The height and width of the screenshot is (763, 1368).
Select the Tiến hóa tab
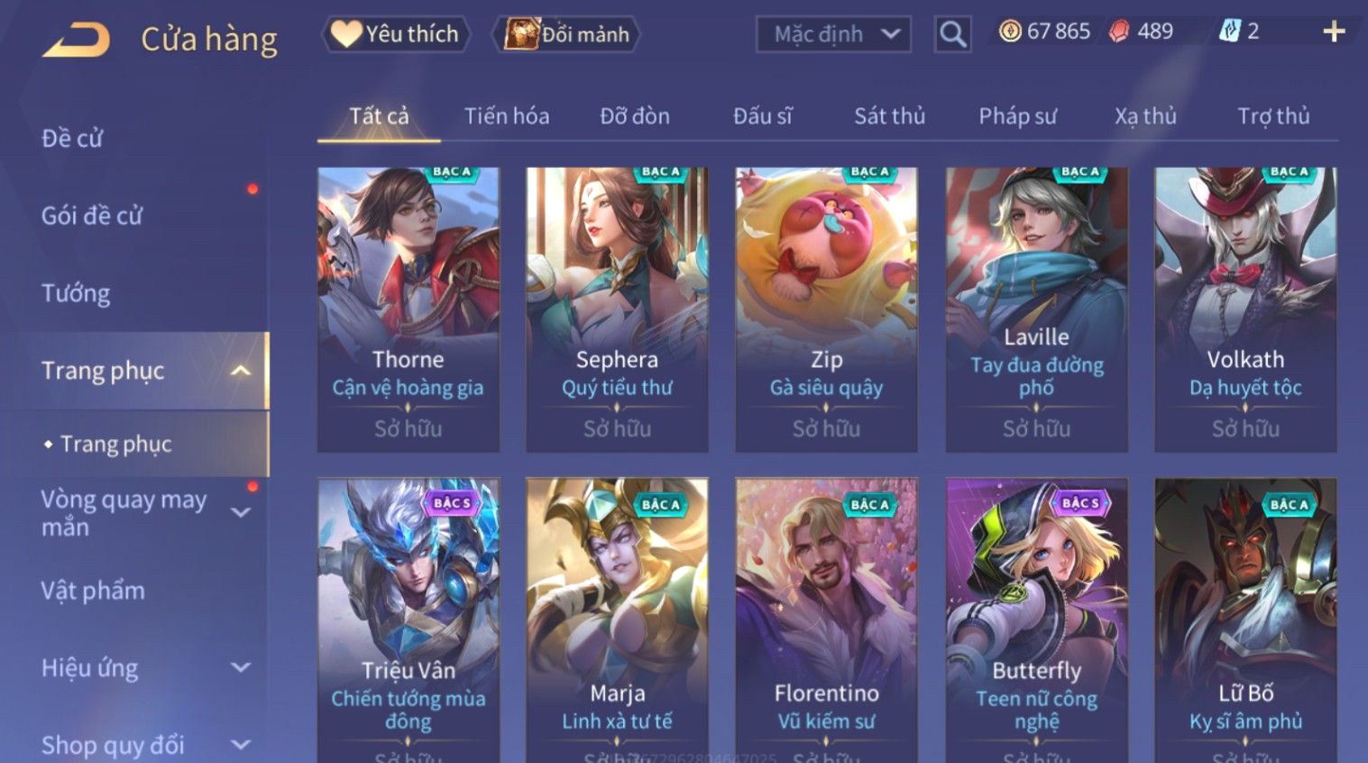tap(507, 116)
